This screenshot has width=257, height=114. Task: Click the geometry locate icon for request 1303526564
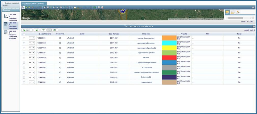point(60,38)
